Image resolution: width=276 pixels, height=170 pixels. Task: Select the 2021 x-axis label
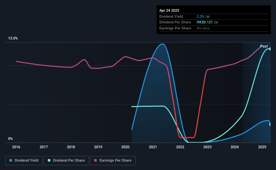pyautogui.click(x=153, y=147)
